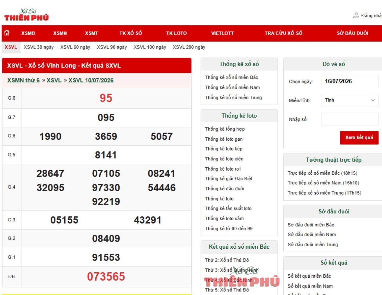This screenshot has width=382, height=295.
Task: Open Thống kê từ 00 đến 99
Action: [229, 229]
